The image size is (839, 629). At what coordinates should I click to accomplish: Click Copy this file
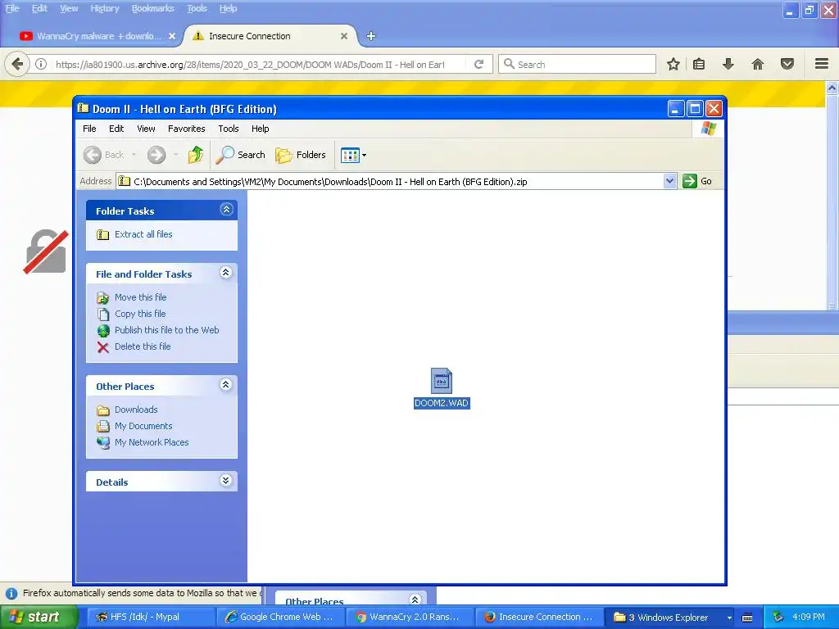[140, 314]
